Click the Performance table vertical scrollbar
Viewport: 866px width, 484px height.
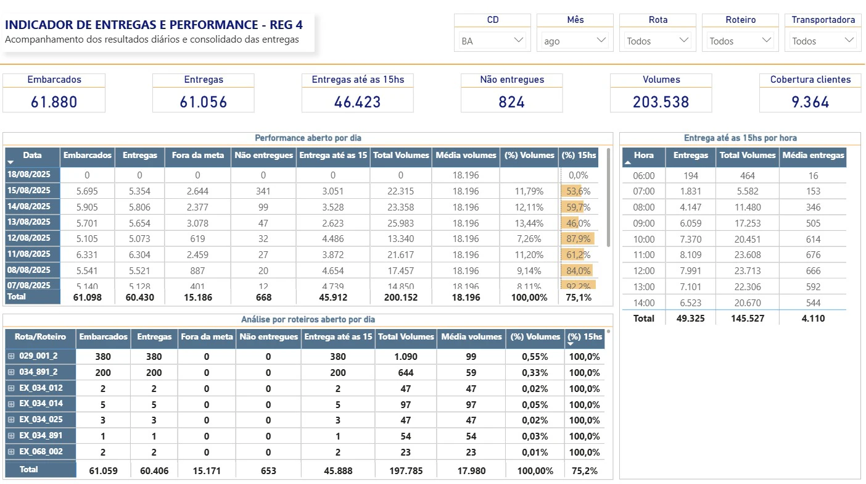609,198
